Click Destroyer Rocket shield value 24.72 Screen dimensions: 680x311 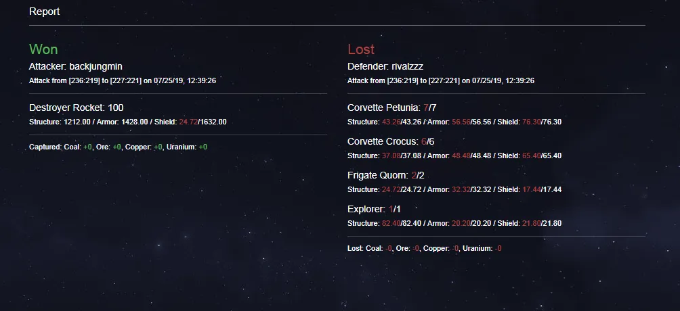[188, 122]
